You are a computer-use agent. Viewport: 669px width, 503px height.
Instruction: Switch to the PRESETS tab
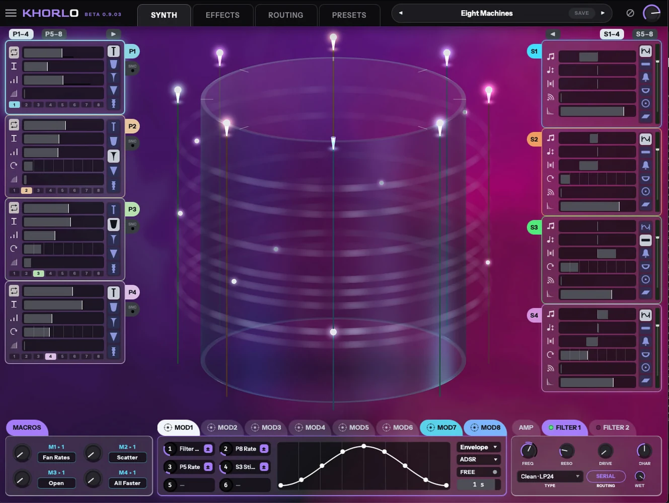tap(349, 15)
